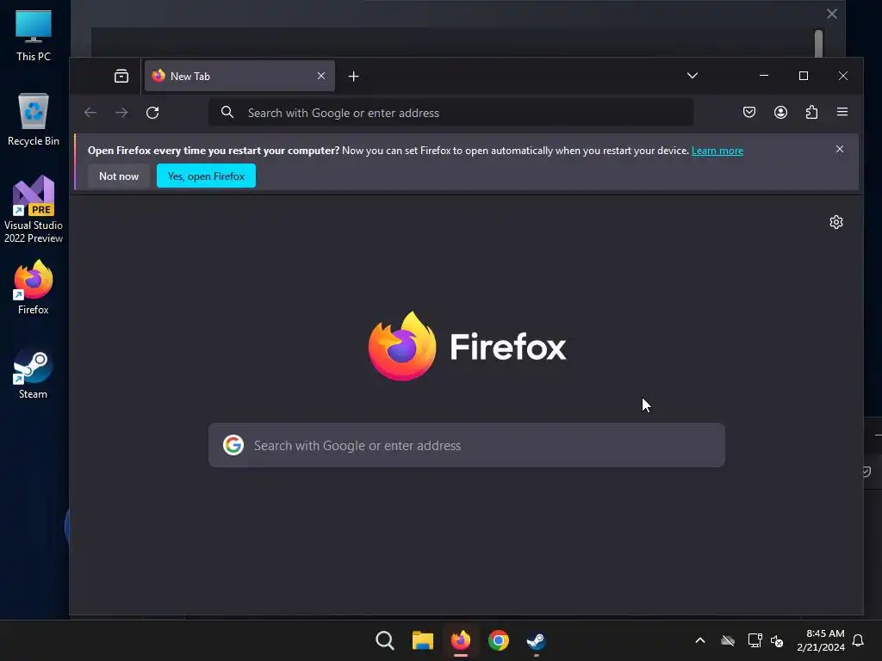The width and height of the screenshot is (882, 661).
Task: Close the New Tab tab
Action: point(321,76)
